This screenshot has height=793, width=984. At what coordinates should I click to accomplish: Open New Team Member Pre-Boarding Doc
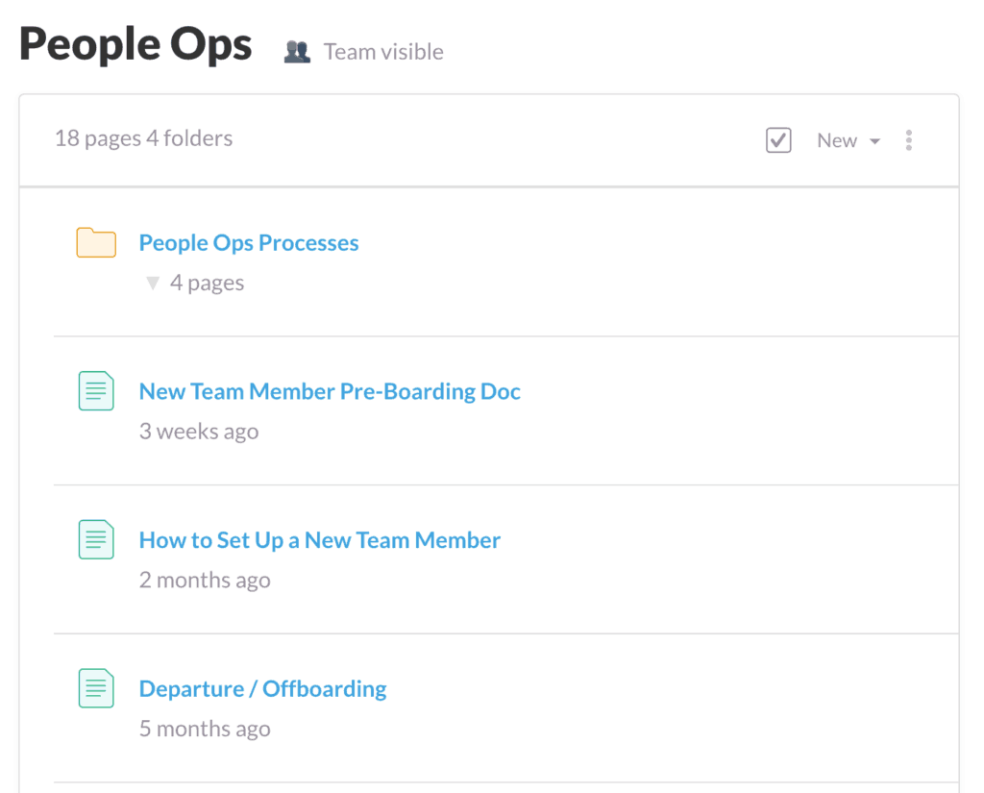coord(330,392)
